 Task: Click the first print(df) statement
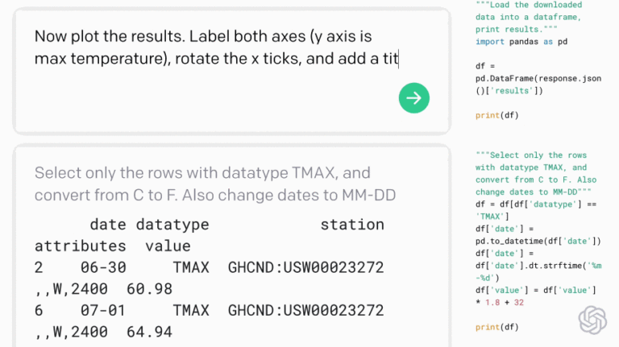pos(496,114)
